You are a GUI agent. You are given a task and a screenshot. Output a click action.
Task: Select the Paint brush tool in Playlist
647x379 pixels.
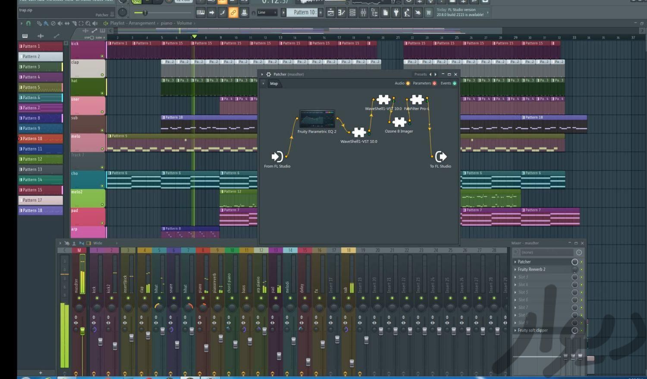tap(46, 23)
